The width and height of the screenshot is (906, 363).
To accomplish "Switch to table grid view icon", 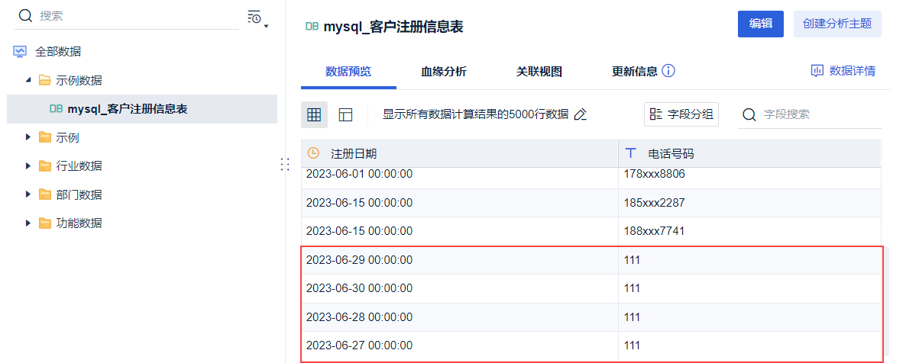I will (314, 114).
